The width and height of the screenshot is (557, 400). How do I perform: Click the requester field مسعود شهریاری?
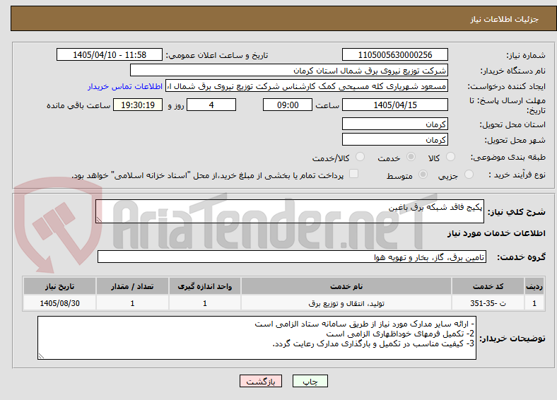coord(307,86)
